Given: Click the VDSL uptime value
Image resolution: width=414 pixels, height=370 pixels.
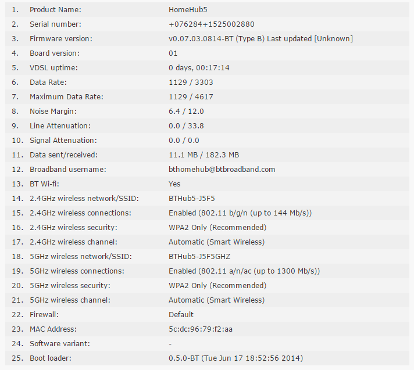Looking at the screenshot, I should [x=199, y=68].
